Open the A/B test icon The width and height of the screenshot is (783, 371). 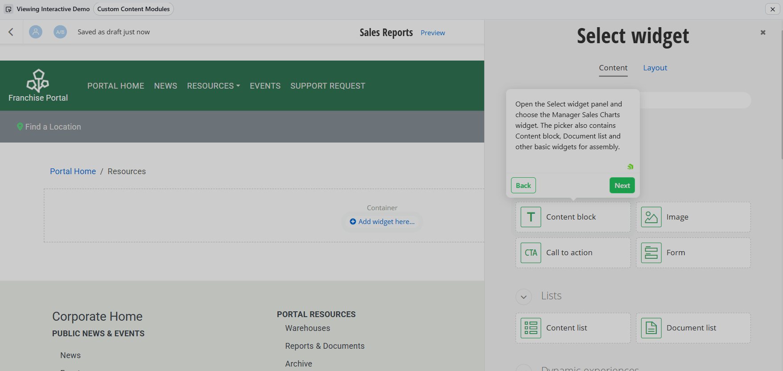pyautogui.click(x=60, y=32)
